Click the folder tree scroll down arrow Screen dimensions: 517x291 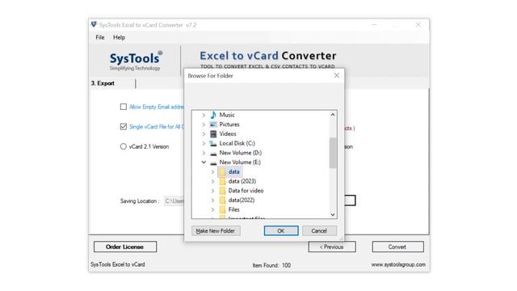coord(333,214)
